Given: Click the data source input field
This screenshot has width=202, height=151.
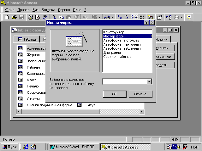Looking at the screenshot, I should click(x=125, y=81).
